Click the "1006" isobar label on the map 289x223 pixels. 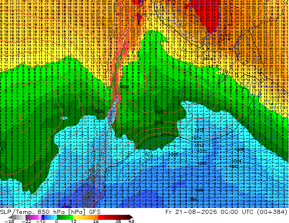tap(202, 163)
